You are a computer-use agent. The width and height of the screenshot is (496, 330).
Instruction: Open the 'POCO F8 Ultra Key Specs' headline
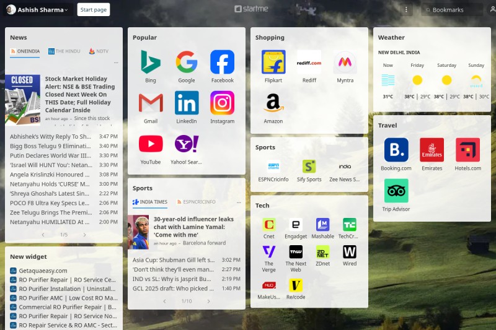(x=50, y=202)
